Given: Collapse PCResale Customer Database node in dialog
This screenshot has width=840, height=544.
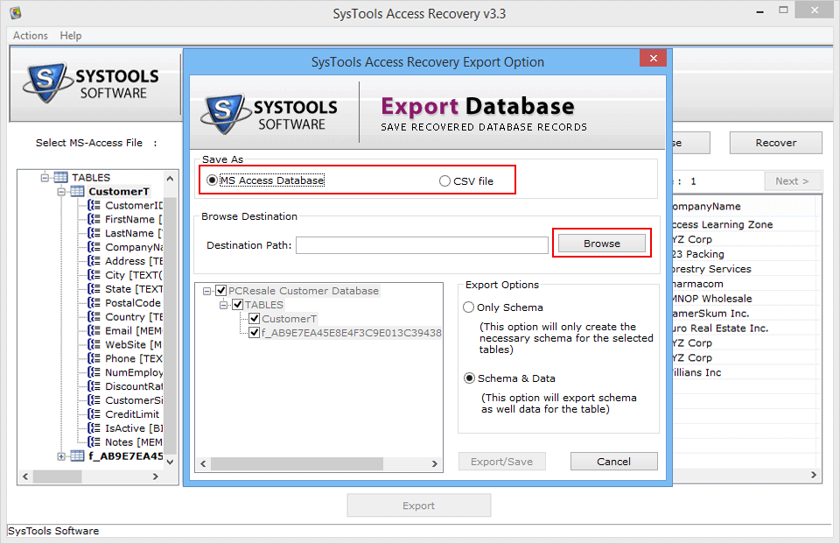Looking at the screenshot, I should (206, 292).
